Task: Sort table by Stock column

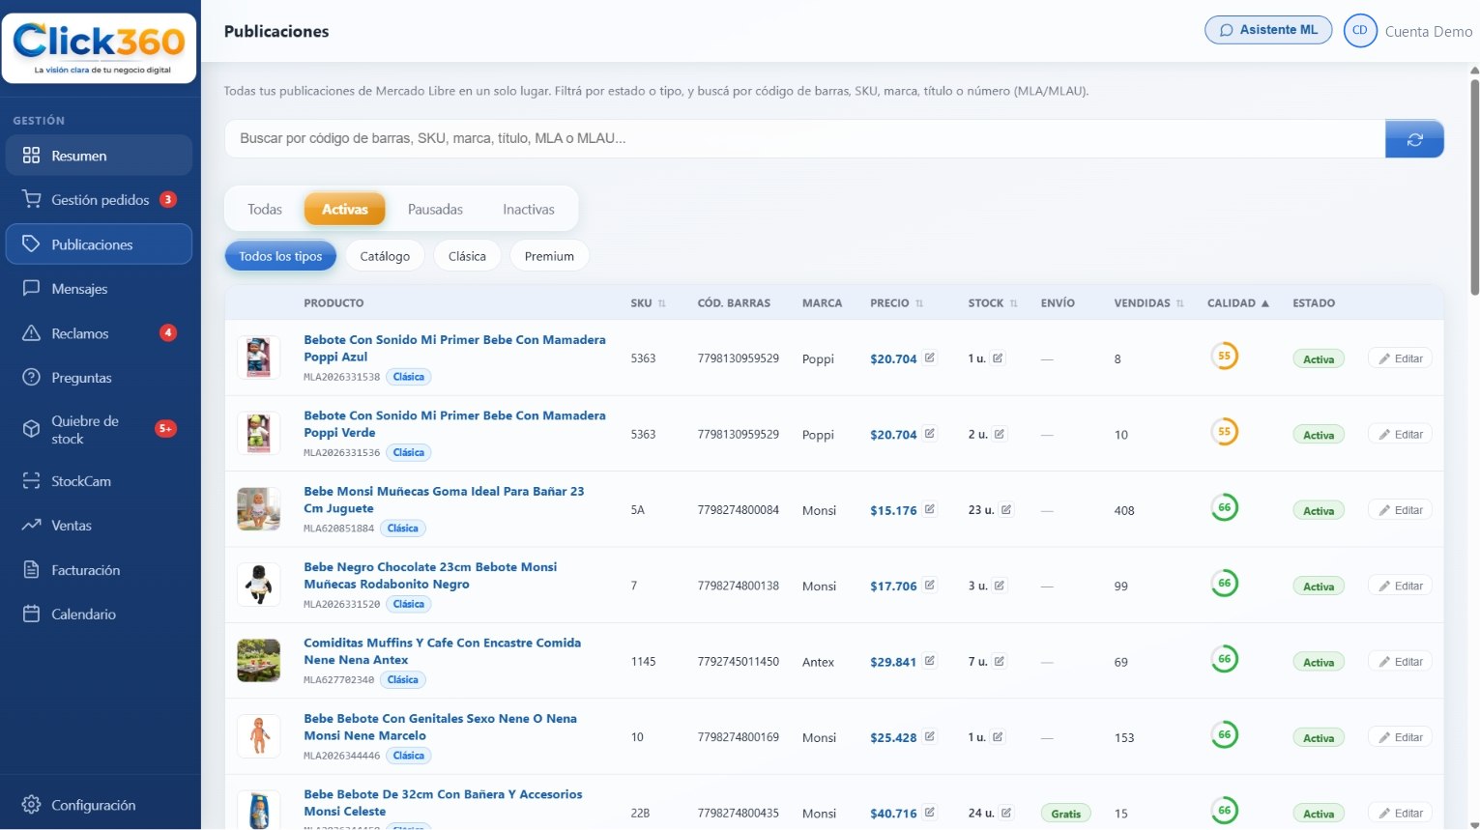Action: point(993,303)
